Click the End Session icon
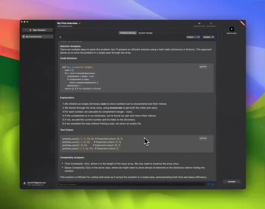 pos(211,23)
